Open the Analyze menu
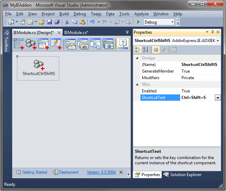This screenshot has height=191, width=226. click(x=142, y=14)
